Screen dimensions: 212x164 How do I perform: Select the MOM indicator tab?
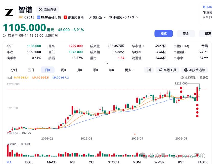(137, 162)
